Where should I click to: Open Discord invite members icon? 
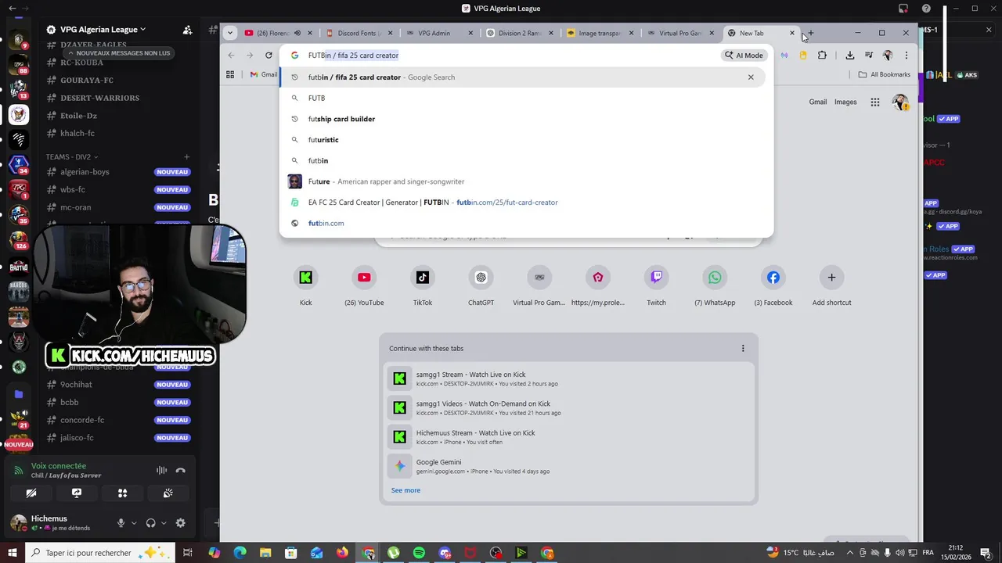(188, 30)
